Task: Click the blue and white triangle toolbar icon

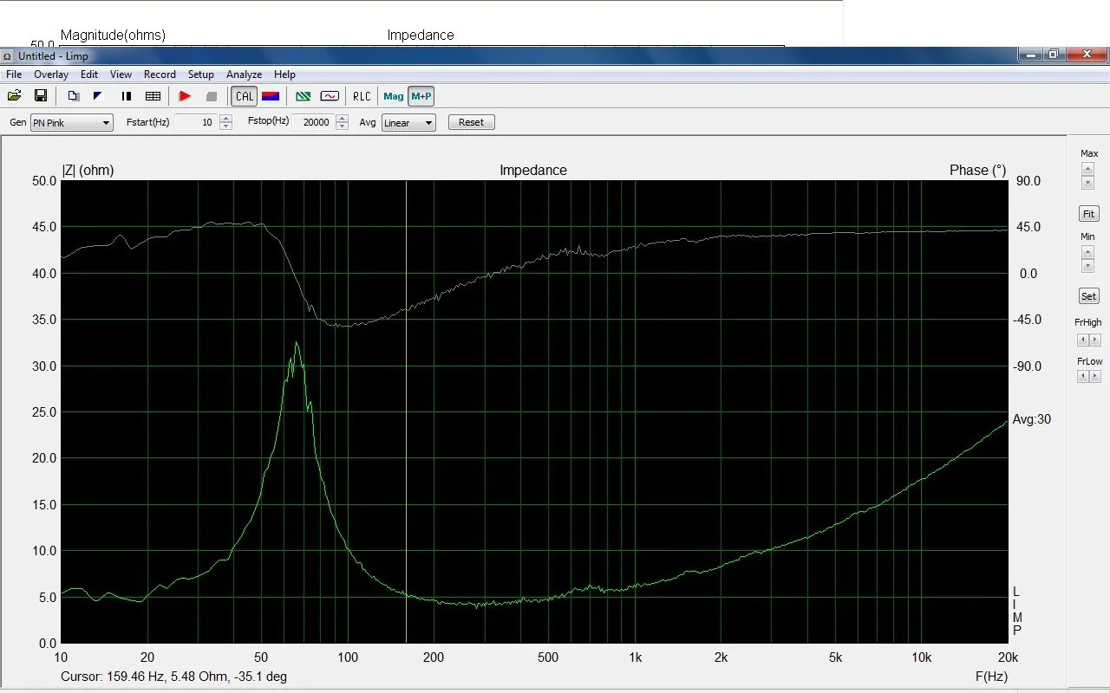Action: tap(98, 96)
